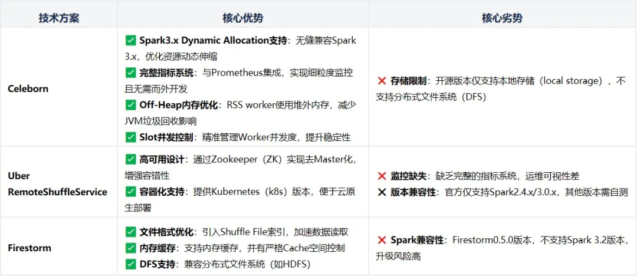Click bold label 存储限制
The height and width of the screenshot is (276, 637).
pos(408,81)
